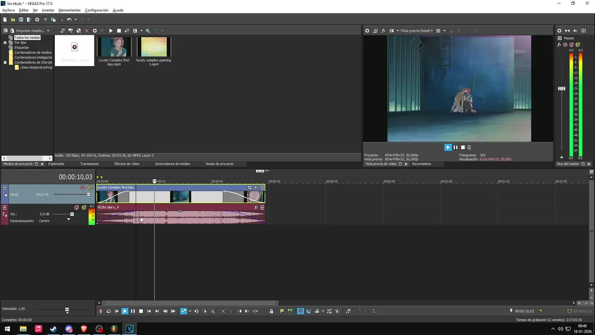Click the Cut scissors icon
The height and width of the screenshot is (335, 595).
point(45,20)
